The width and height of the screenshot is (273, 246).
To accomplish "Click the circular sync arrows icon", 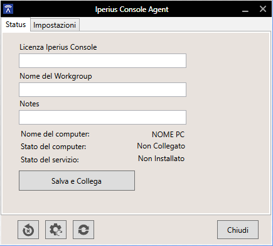I will 83,230.
